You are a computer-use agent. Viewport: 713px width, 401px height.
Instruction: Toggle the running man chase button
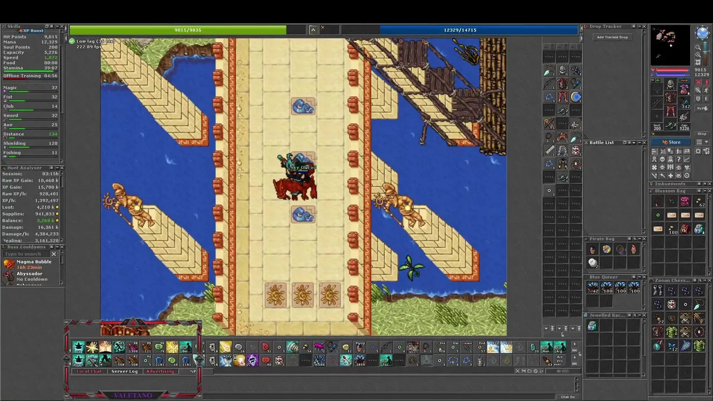(x=706, y=90)
